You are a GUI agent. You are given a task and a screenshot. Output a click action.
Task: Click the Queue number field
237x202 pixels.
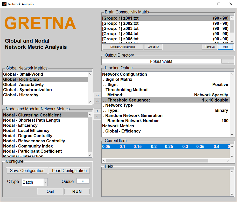click(x=83, y=181)
